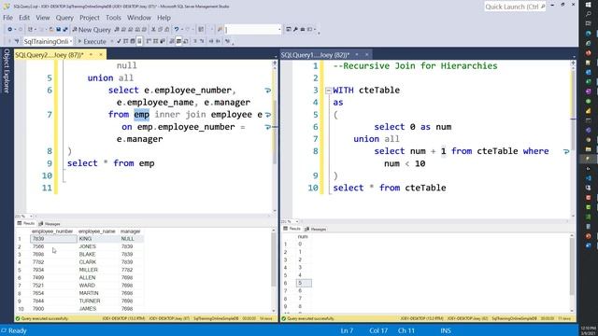Open the right editor zoom percentage dropdown
The width and height of the screenshot is (598, 336).
click(x=297, y=221)
